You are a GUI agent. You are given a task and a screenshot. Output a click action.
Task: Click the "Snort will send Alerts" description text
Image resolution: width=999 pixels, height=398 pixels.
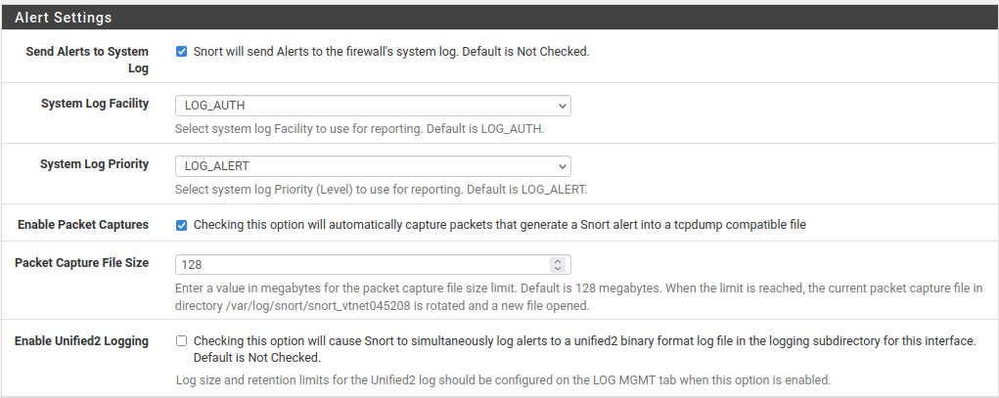(x=391, y=52)
